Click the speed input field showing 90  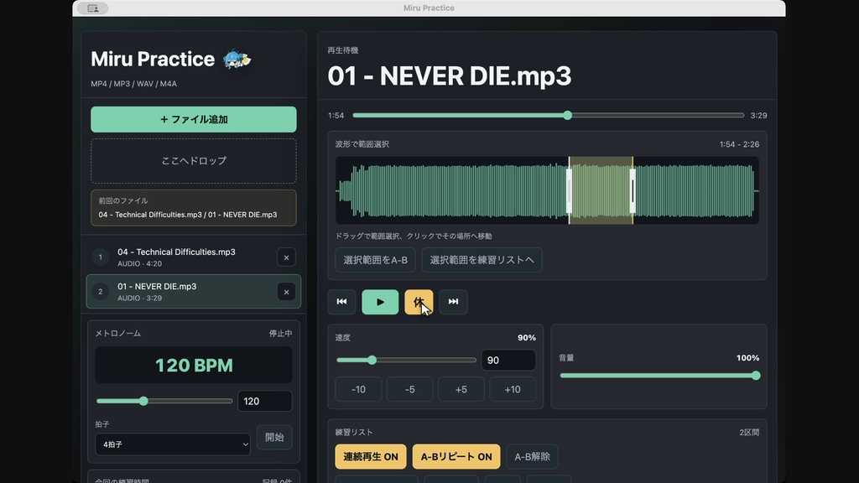point(508,360)
